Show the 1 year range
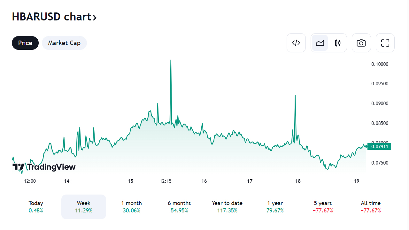 [x=275, y=207]
